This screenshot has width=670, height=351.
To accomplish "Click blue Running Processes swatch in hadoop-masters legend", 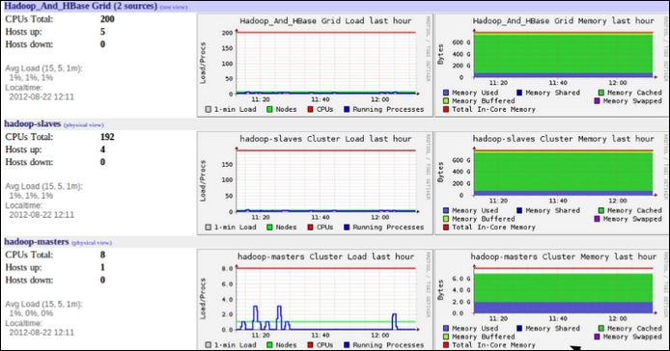I will point(347,345).
